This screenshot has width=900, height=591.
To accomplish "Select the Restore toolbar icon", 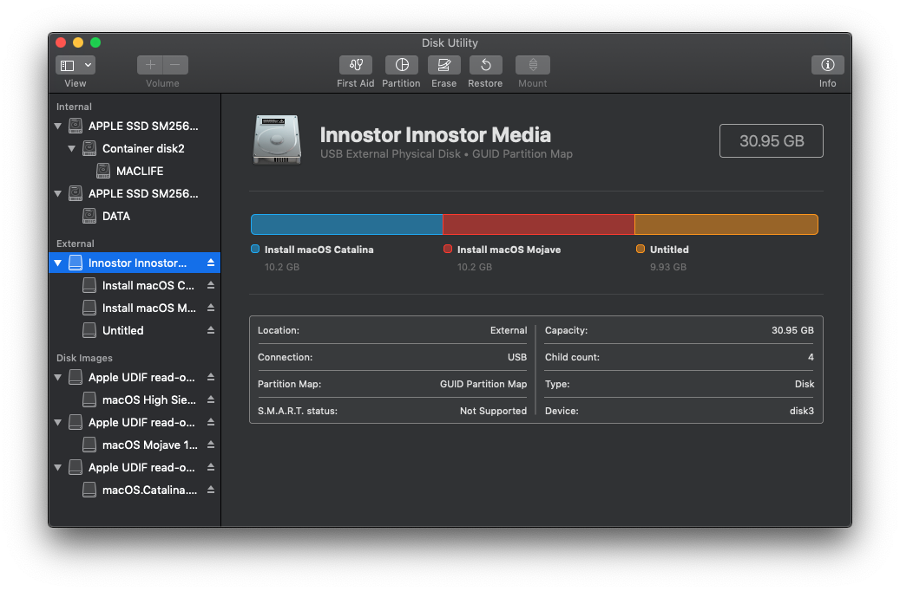I will pos(485,65).
